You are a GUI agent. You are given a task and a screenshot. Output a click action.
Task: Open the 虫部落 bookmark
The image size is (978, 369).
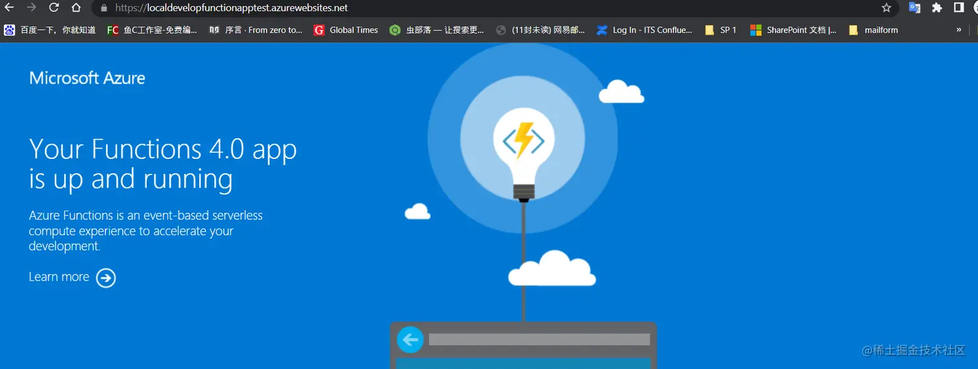click(x=437, y=30)
